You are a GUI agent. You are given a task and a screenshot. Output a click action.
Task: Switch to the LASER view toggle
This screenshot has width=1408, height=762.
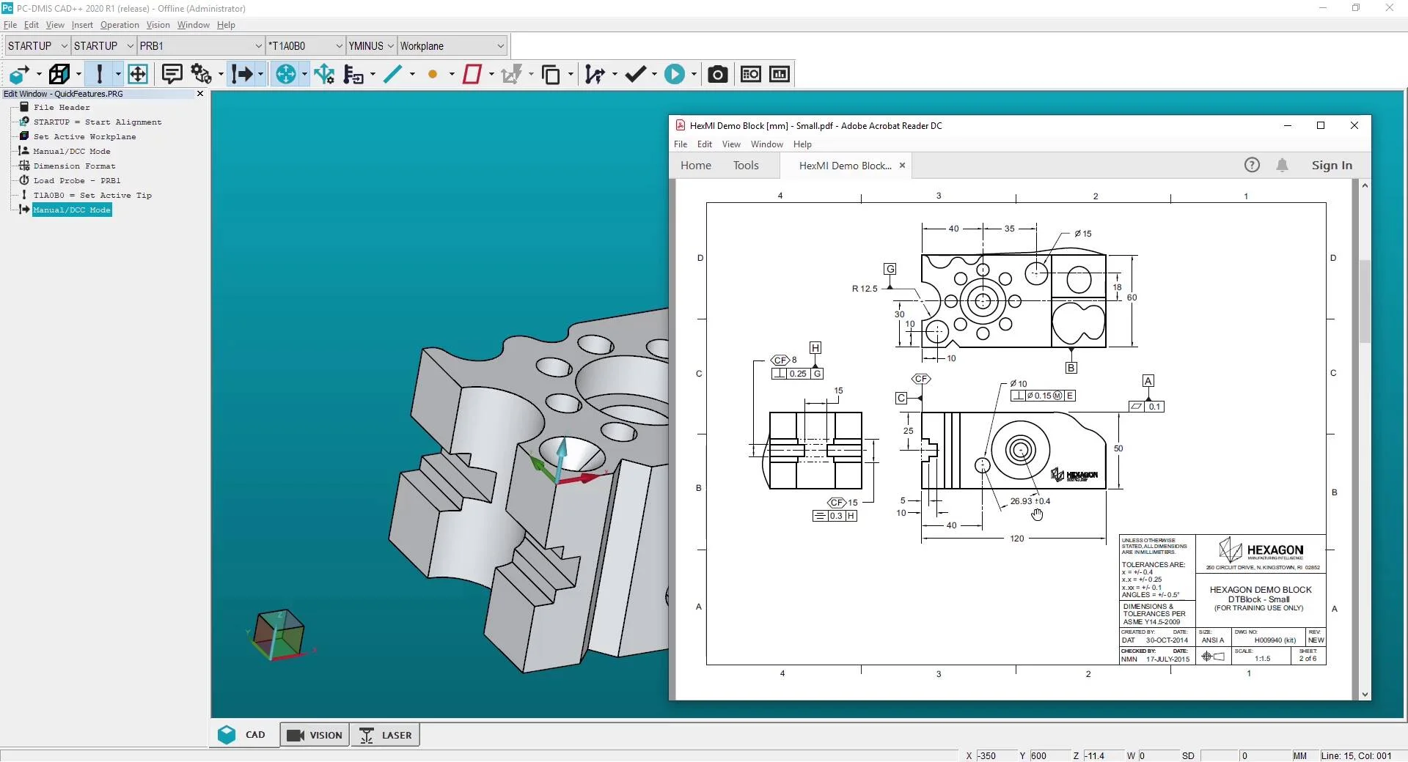point(386,735)
